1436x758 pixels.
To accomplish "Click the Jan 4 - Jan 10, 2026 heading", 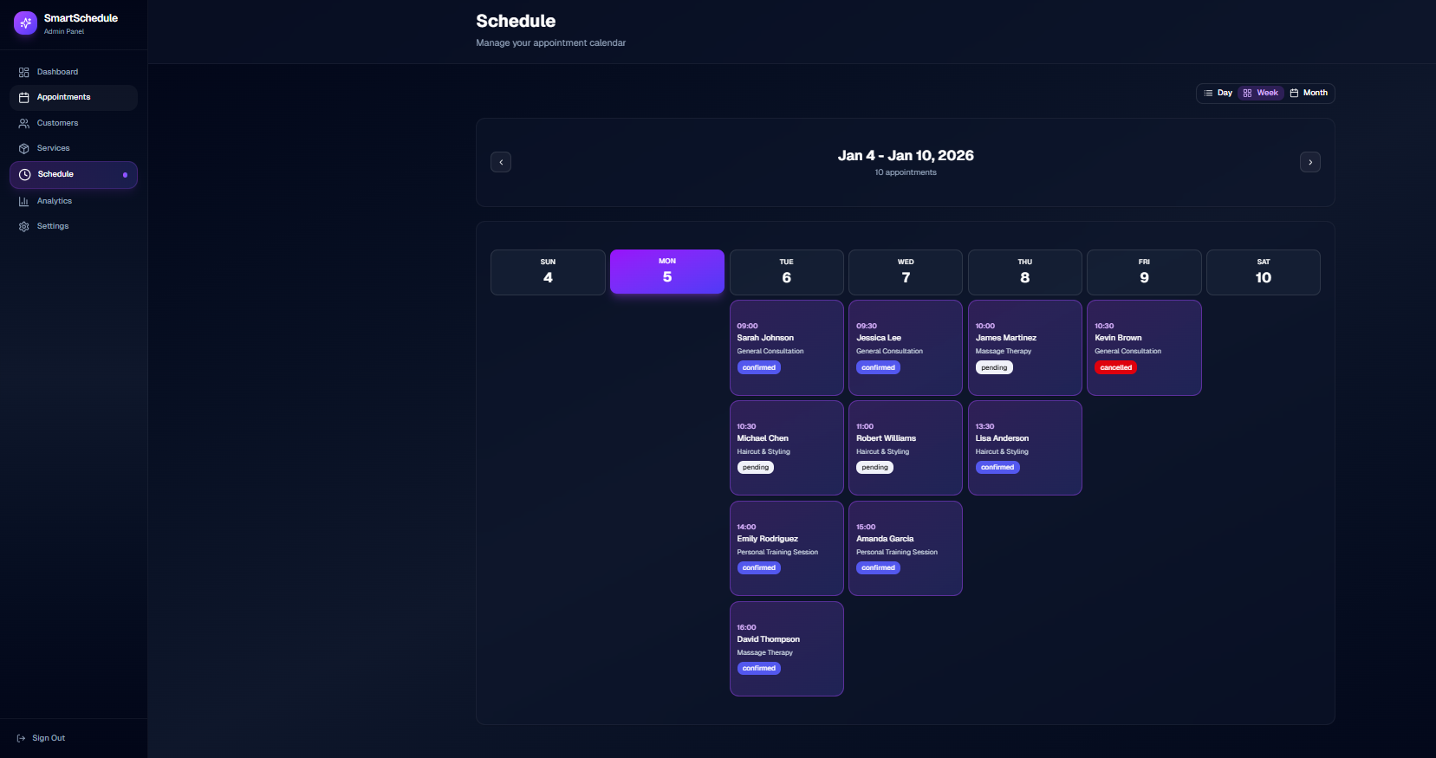I will (906, 156).
